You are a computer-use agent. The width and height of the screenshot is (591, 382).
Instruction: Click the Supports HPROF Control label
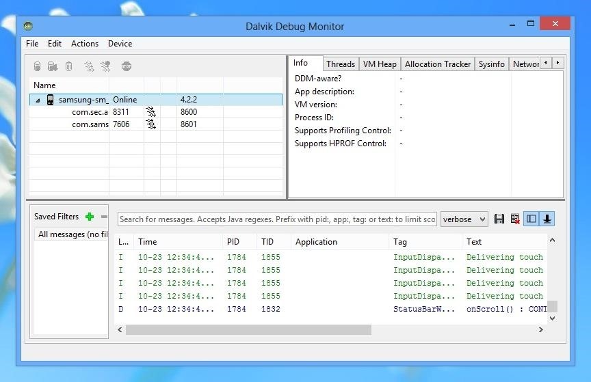pyautogui.click(x=341, y=144)
